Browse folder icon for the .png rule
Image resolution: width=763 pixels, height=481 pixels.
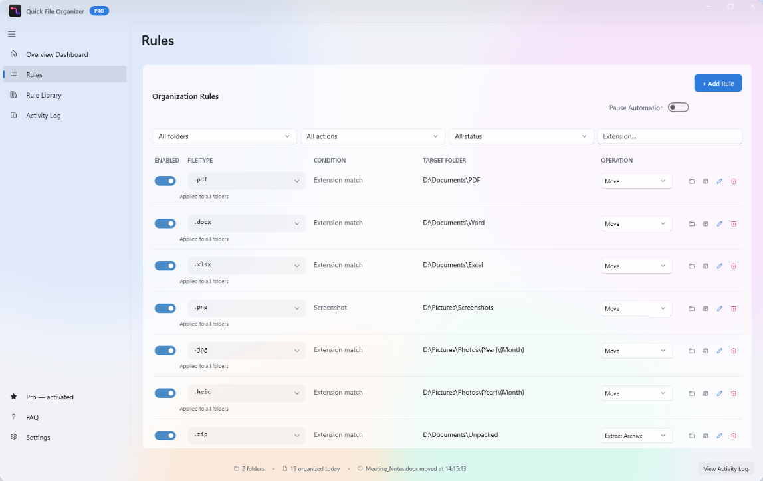pyautogui.click(x=691, y=308)
